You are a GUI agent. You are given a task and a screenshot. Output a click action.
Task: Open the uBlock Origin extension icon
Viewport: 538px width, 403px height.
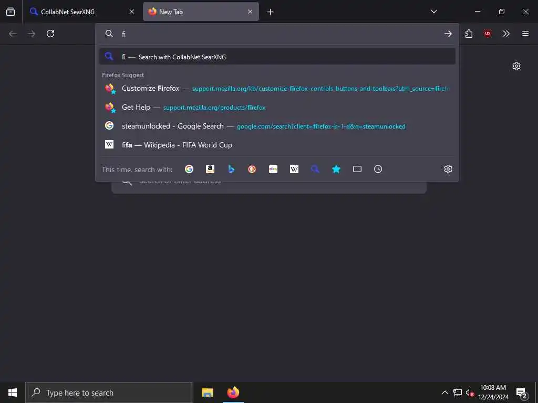[x=488, y=34]
